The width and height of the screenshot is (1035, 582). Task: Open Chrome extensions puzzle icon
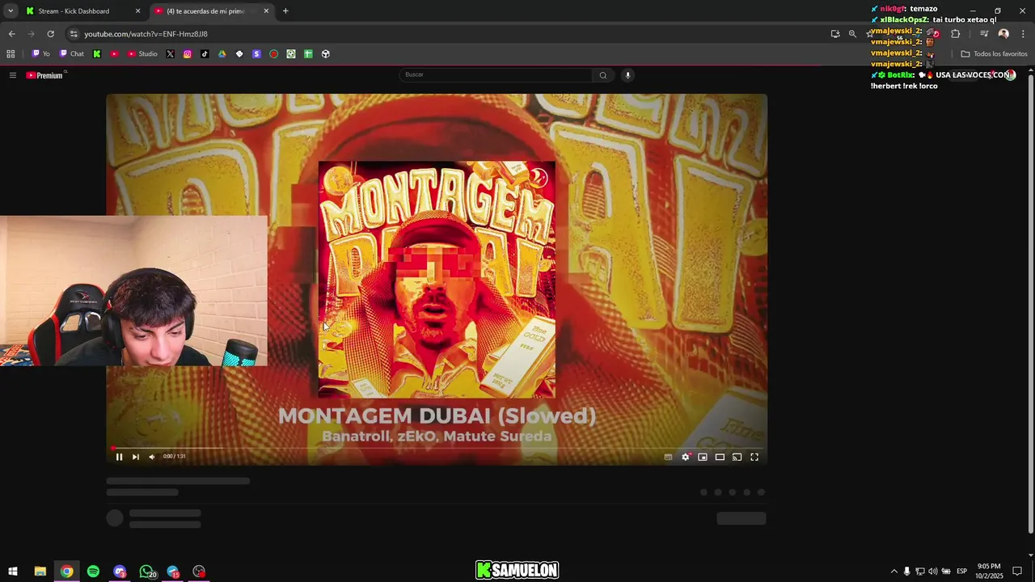(956, 34)
